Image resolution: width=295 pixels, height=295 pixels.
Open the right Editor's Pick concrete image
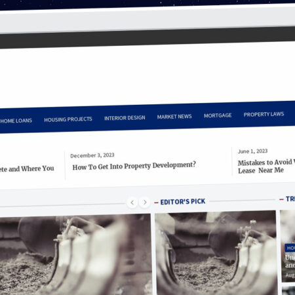click(x=216, y=253)
